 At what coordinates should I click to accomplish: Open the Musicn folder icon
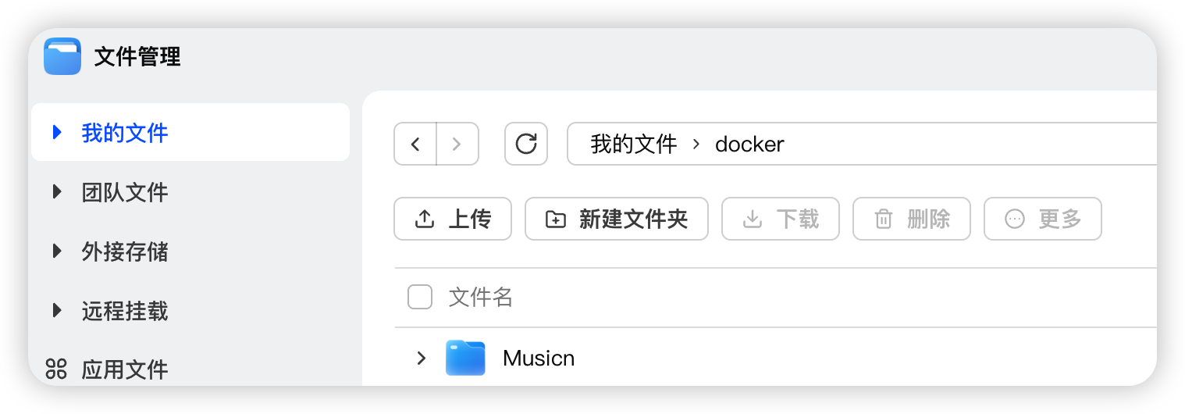[x=465, y=359]
